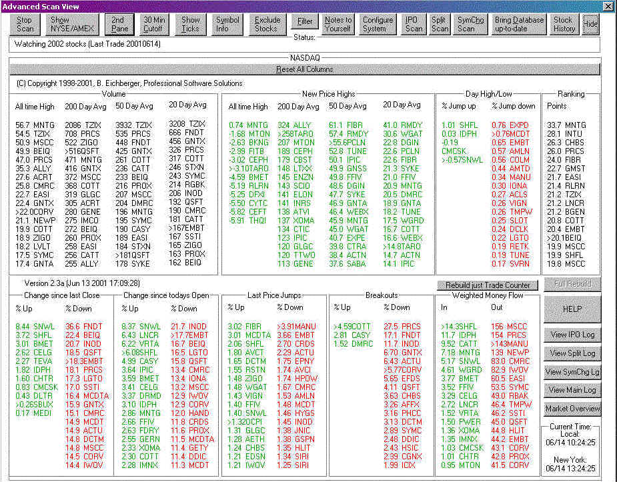This screenshot has width=617, height=482.
Task: Click the Weighted Money Flow Out header
Action: [496, 307]
